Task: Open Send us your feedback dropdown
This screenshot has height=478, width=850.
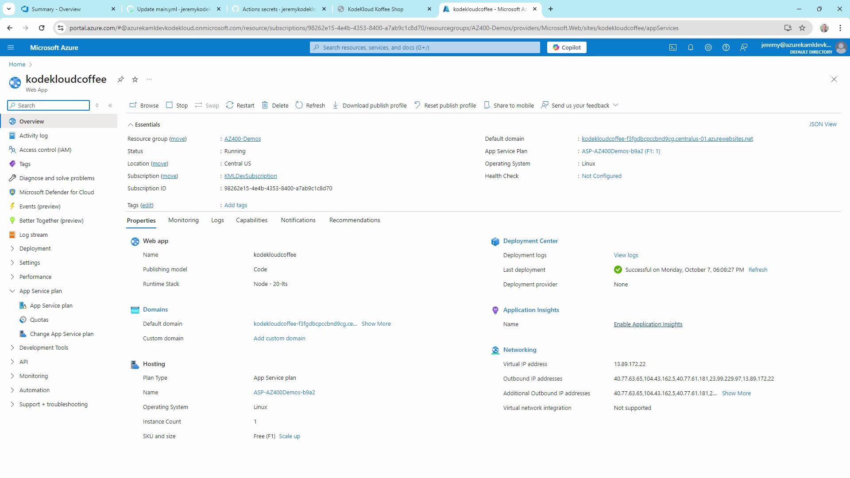Action: (x=615, y=105)
